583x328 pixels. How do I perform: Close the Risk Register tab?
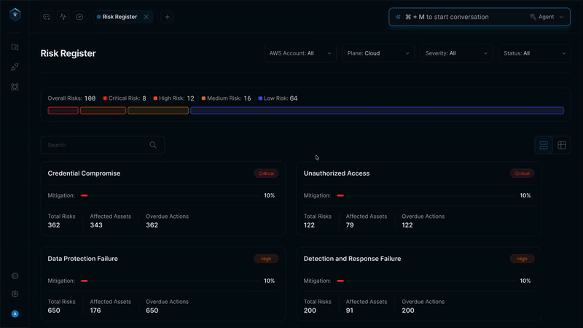(x=146, y=17)
